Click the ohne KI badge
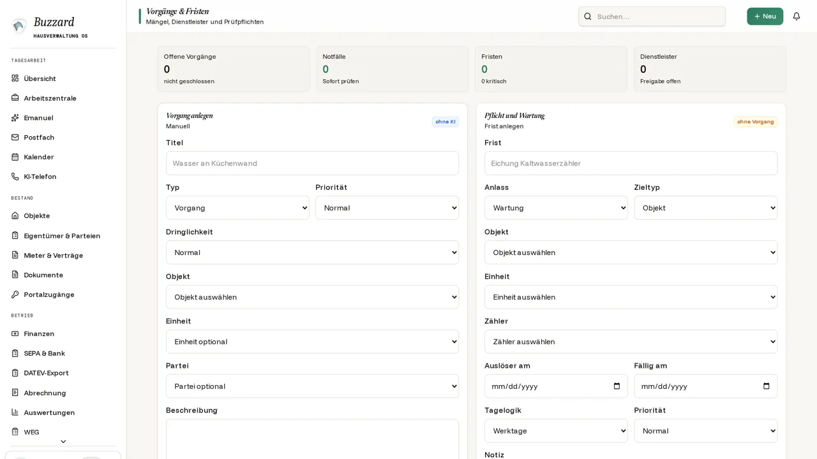The image size is (817, 459). pos(446,122)
